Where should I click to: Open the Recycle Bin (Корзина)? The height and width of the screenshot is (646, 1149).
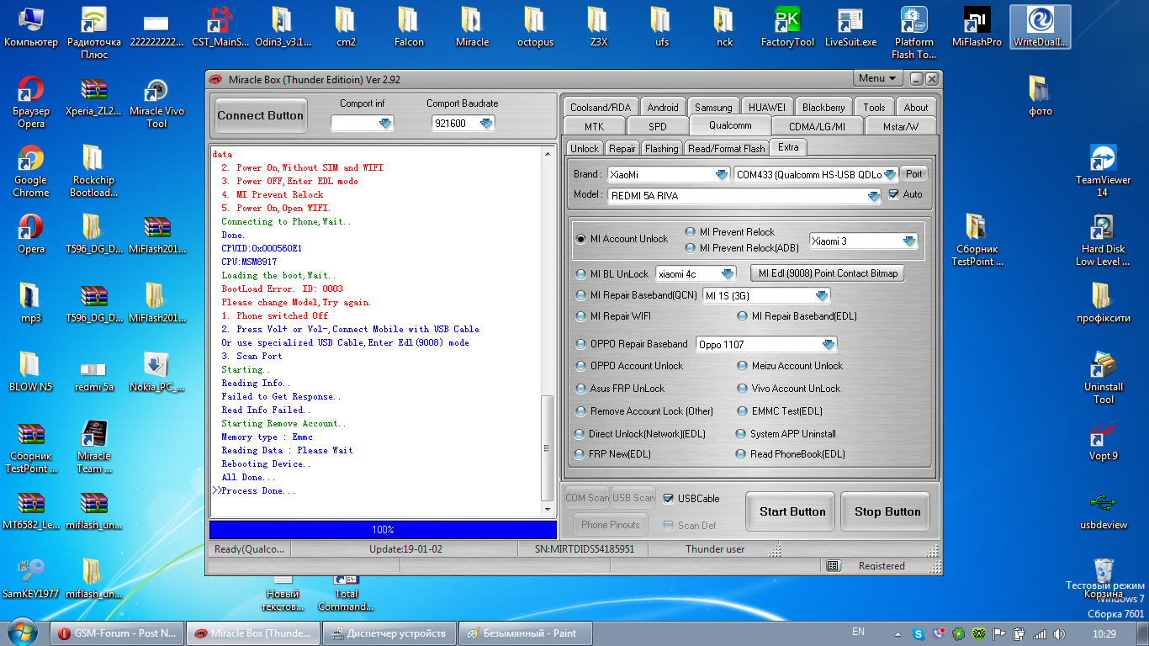[1103, 578]
